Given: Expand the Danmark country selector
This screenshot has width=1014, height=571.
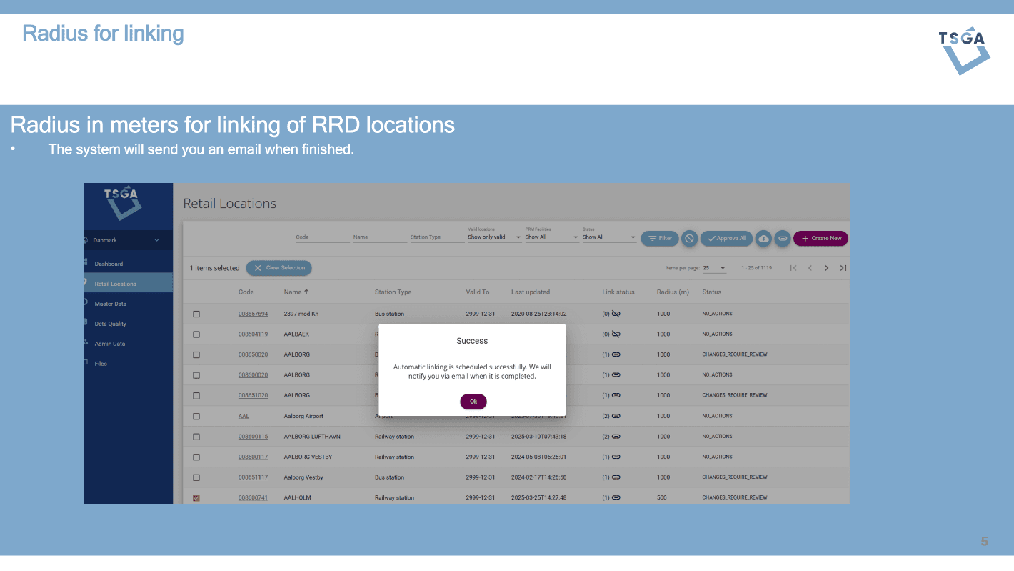Looking at the screenshot, I should (128, 240).
